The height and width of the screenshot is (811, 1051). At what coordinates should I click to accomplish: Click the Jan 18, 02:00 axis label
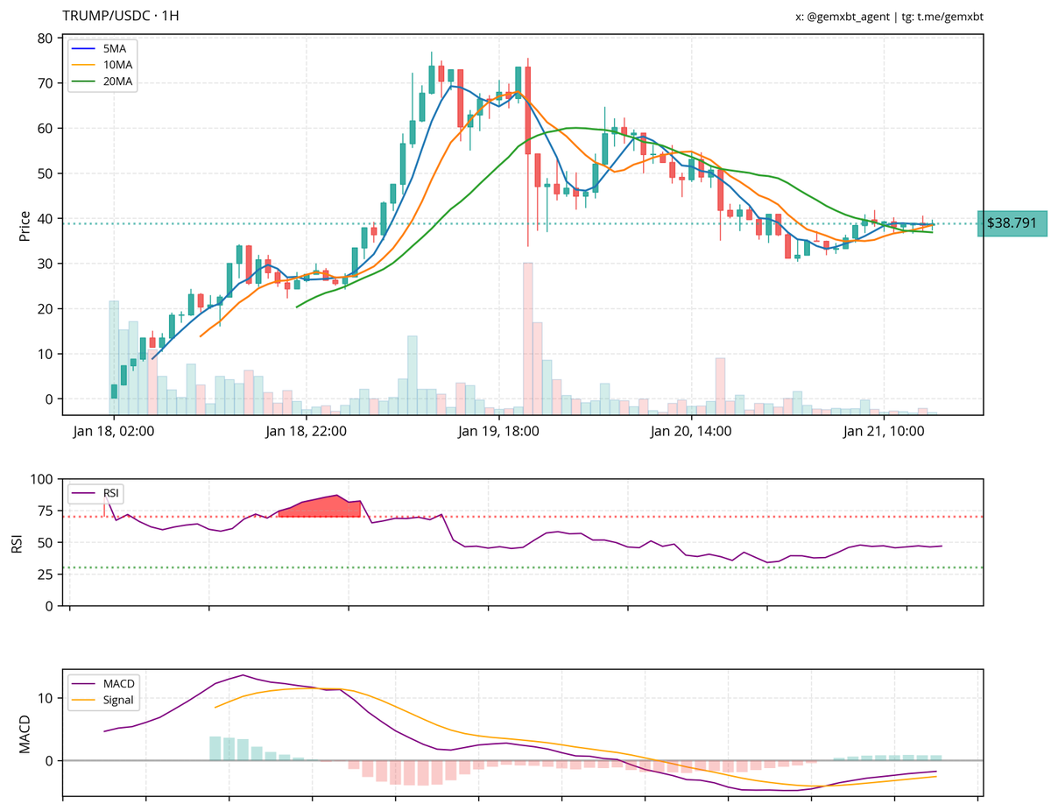[x=114, y=431]
